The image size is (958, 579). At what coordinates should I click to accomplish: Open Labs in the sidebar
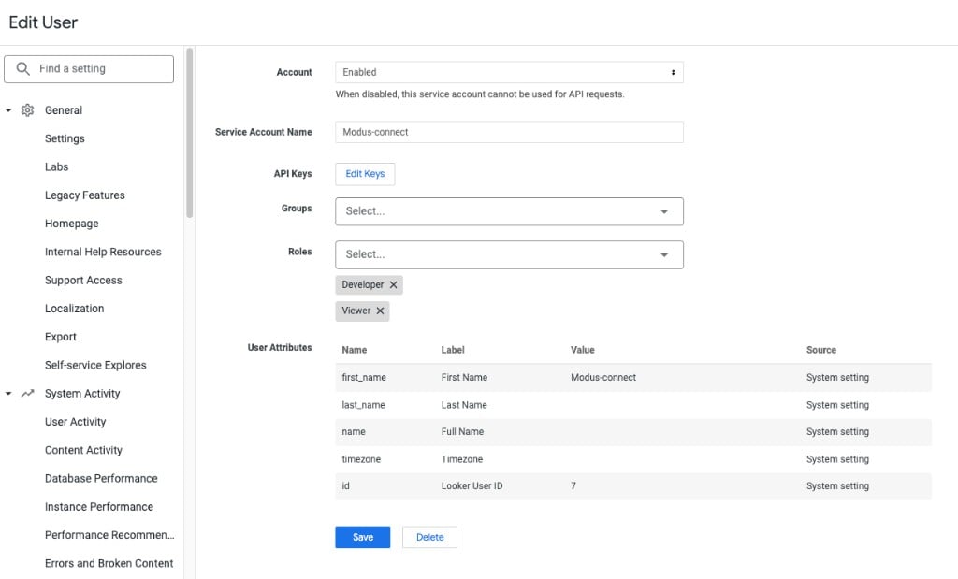click(x=56, y=166)
